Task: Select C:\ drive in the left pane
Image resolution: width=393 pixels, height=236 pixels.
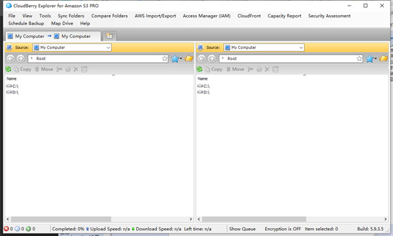Action: point(12,86)
